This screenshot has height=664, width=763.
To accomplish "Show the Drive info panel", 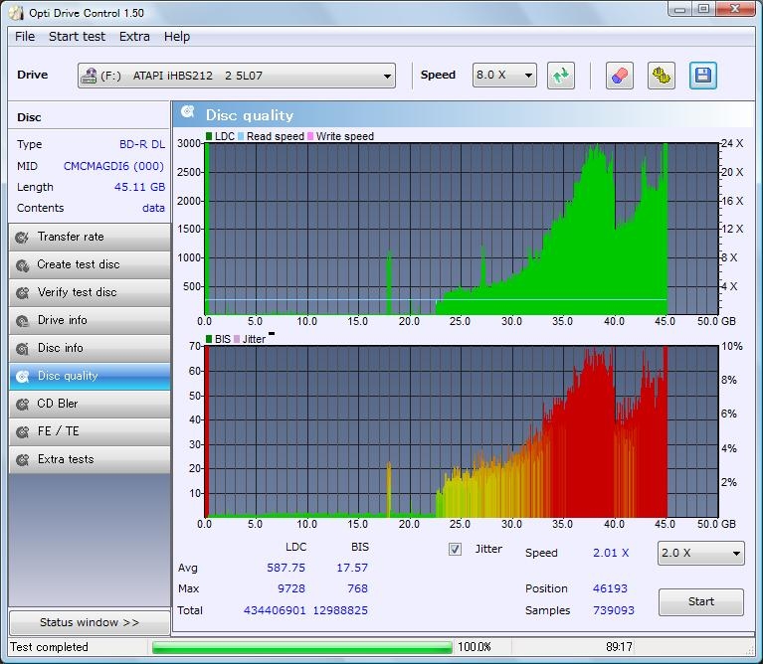I will point(89,320).
